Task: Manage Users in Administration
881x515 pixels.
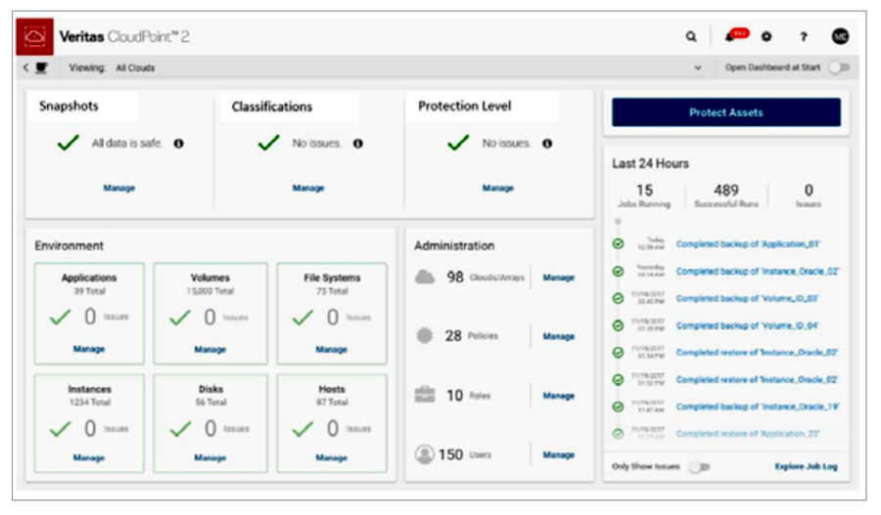Action: pyautogui.click(x=559, y=455)
